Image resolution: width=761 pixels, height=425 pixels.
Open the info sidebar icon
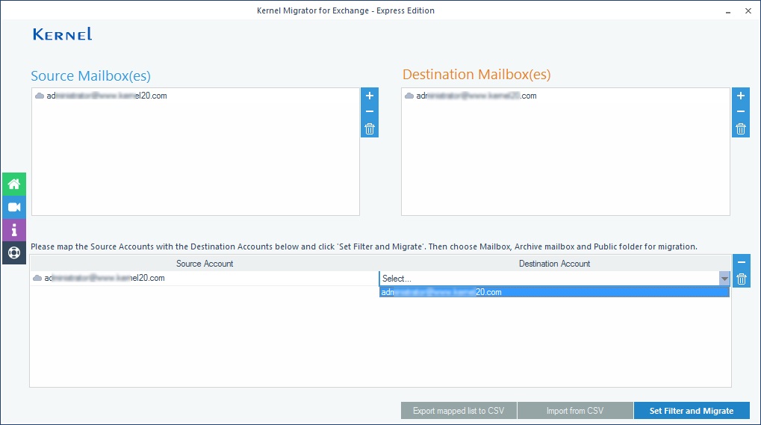13,230
